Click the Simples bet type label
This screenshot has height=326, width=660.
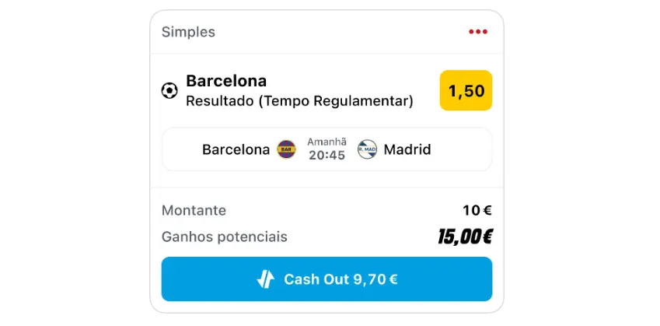[188, 32]
